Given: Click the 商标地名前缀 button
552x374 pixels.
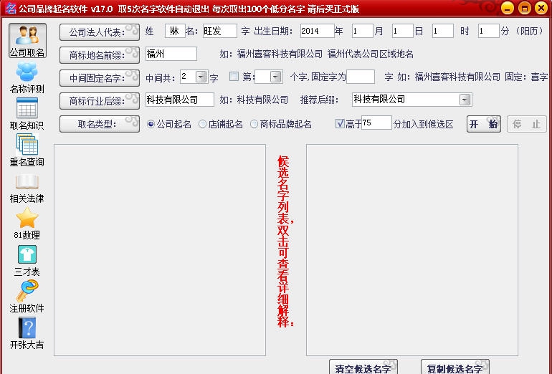Looking at the screenshot, I should pyautogui.click(x=100, y=55).
